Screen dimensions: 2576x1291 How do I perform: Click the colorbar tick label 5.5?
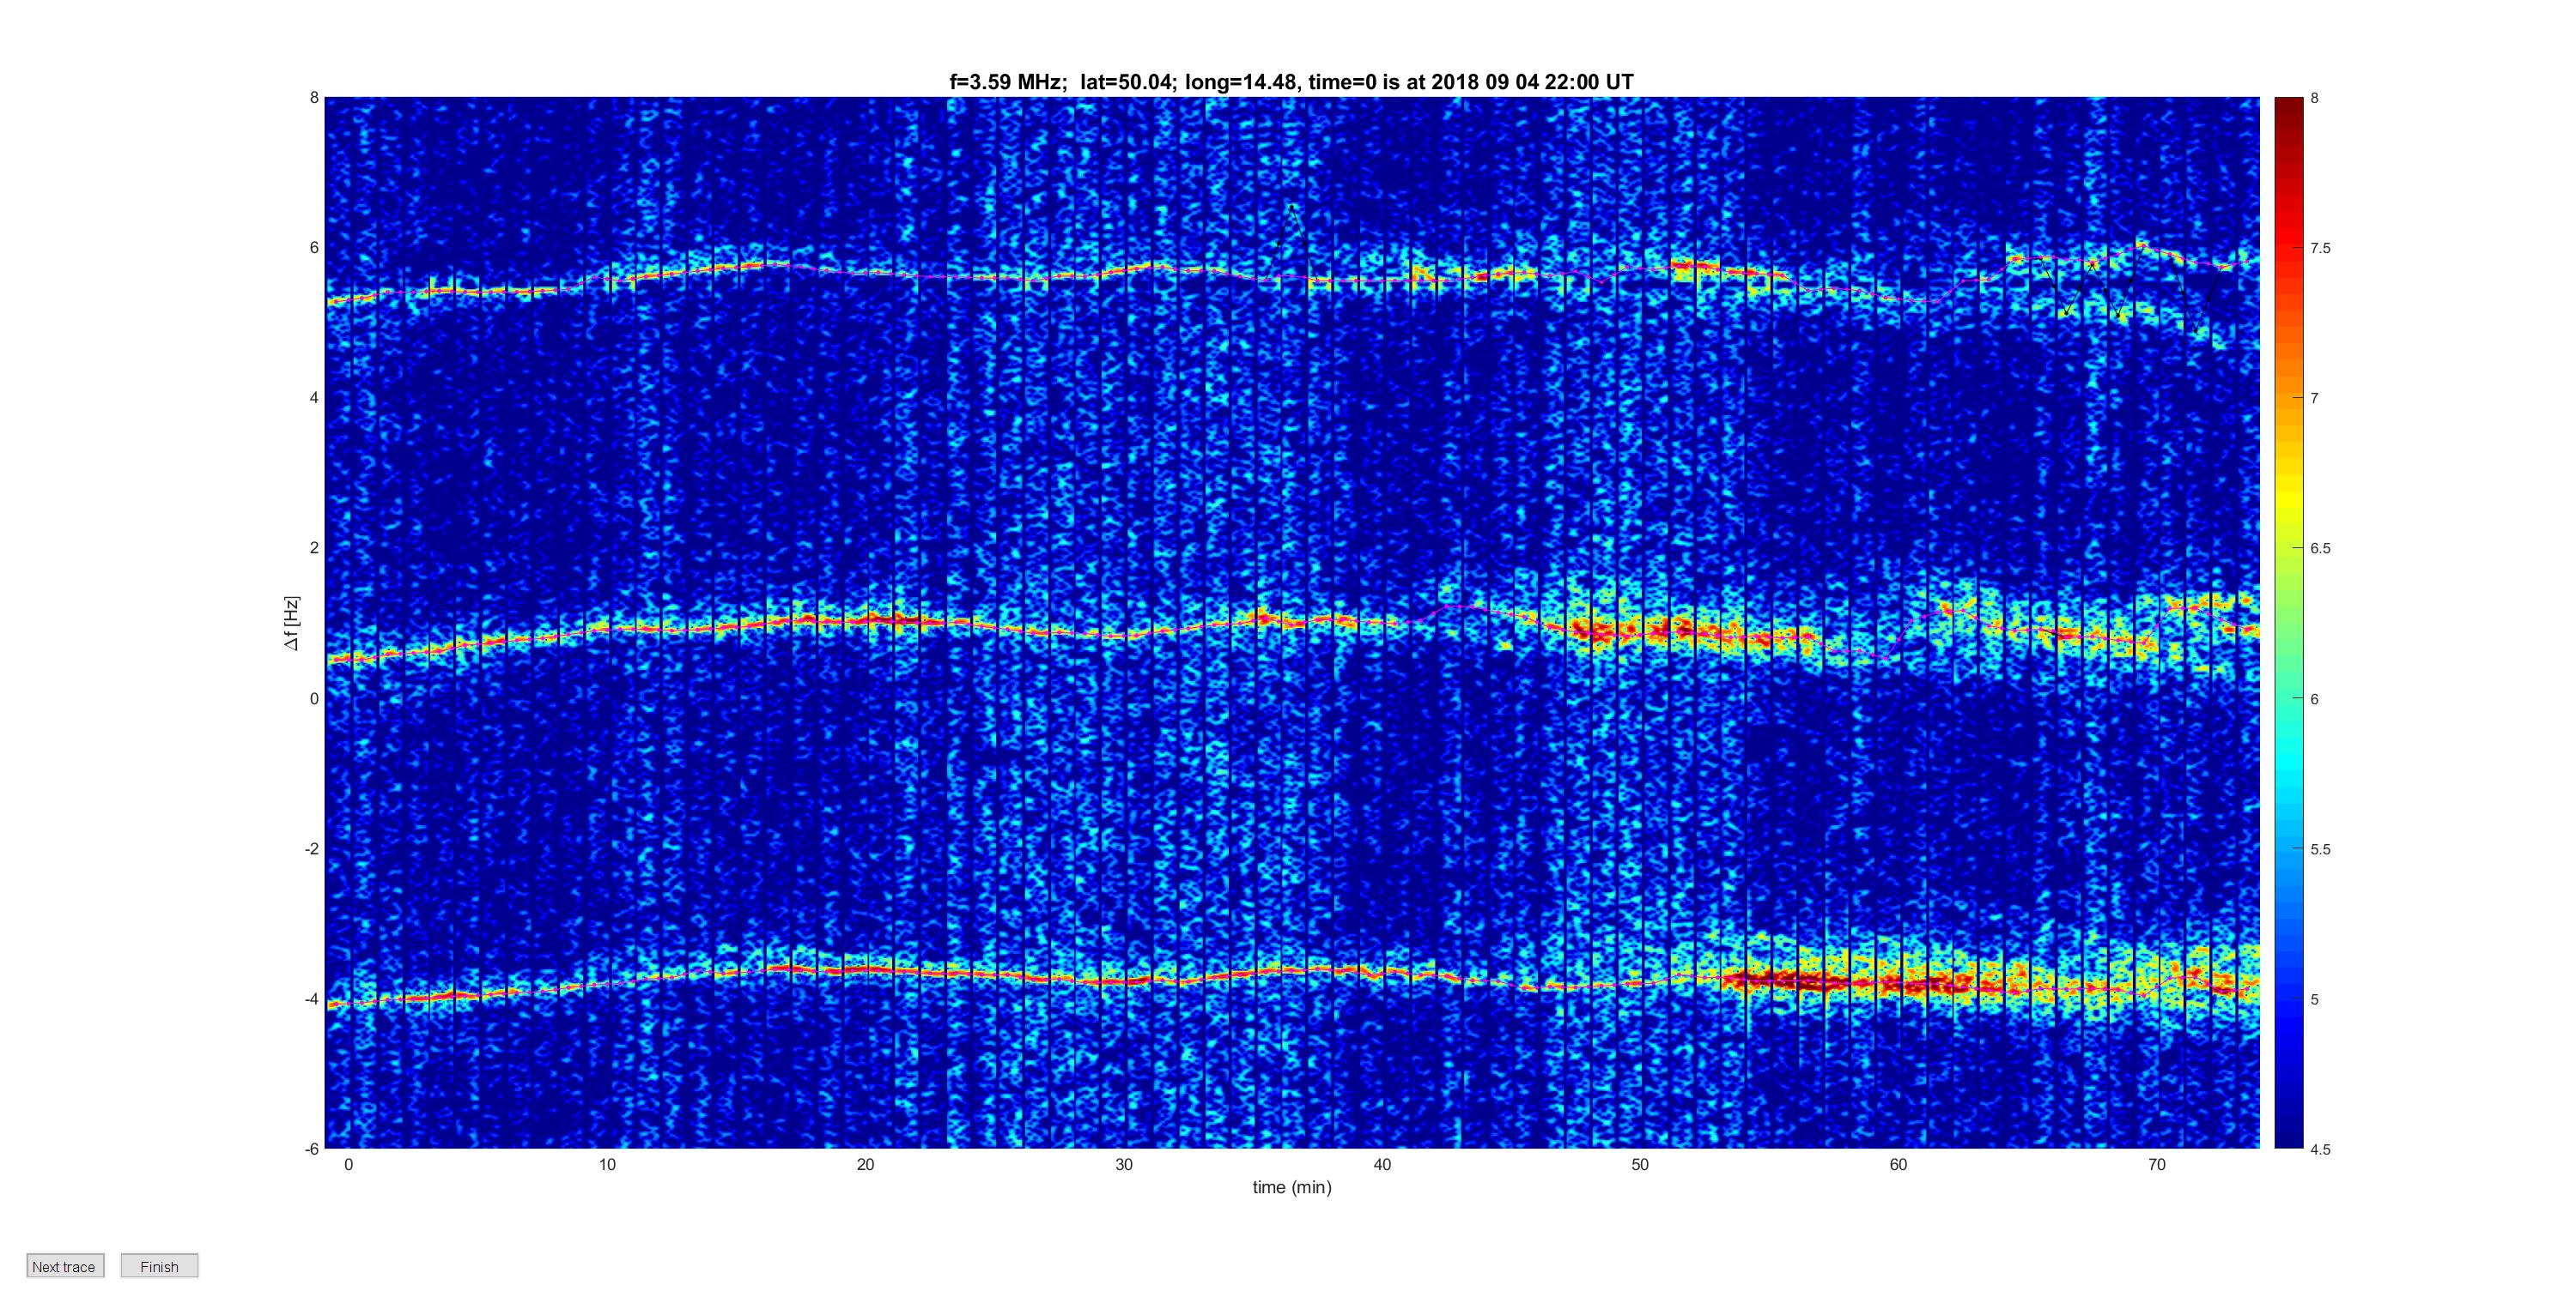(x=2320, y=849)
